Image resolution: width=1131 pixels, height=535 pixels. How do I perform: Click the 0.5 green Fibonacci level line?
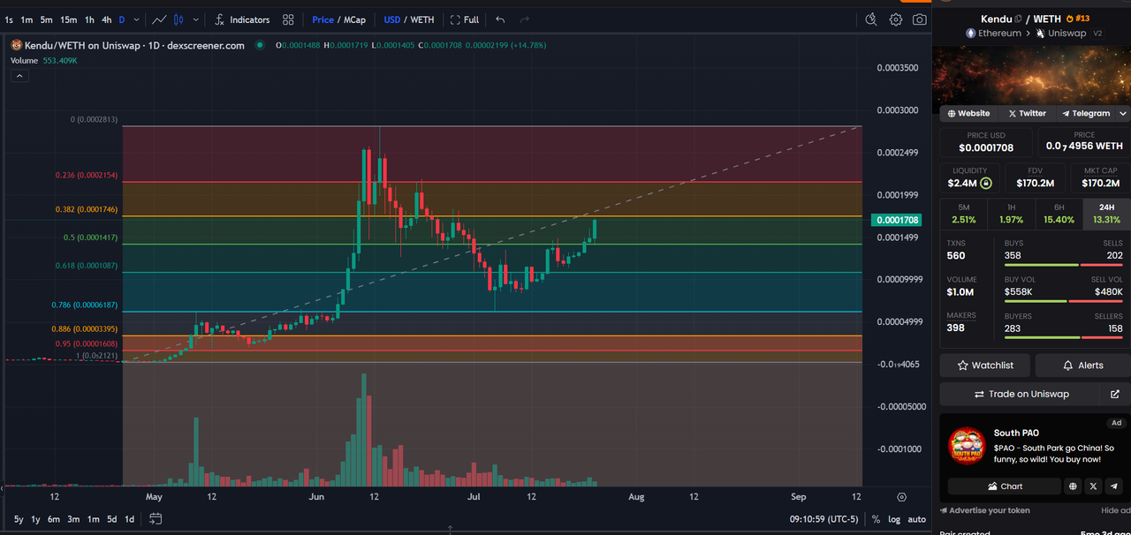[492, 245]
